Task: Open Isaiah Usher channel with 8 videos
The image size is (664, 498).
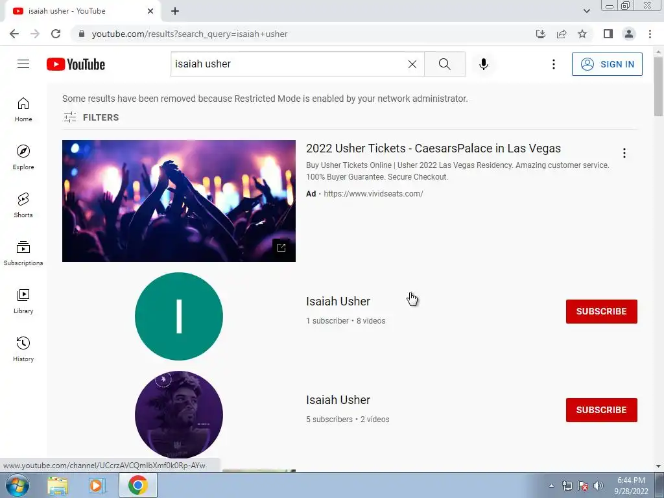Action: coord(338,301)
